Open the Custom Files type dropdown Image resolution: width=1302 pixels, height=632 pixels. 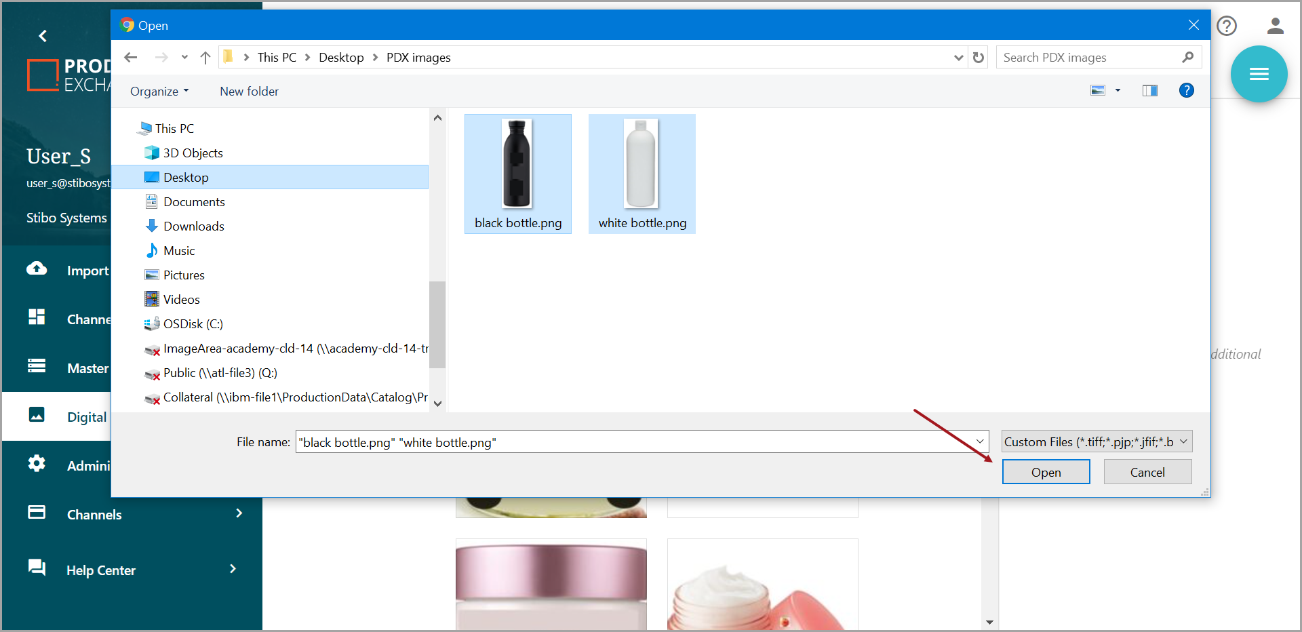1096,442
